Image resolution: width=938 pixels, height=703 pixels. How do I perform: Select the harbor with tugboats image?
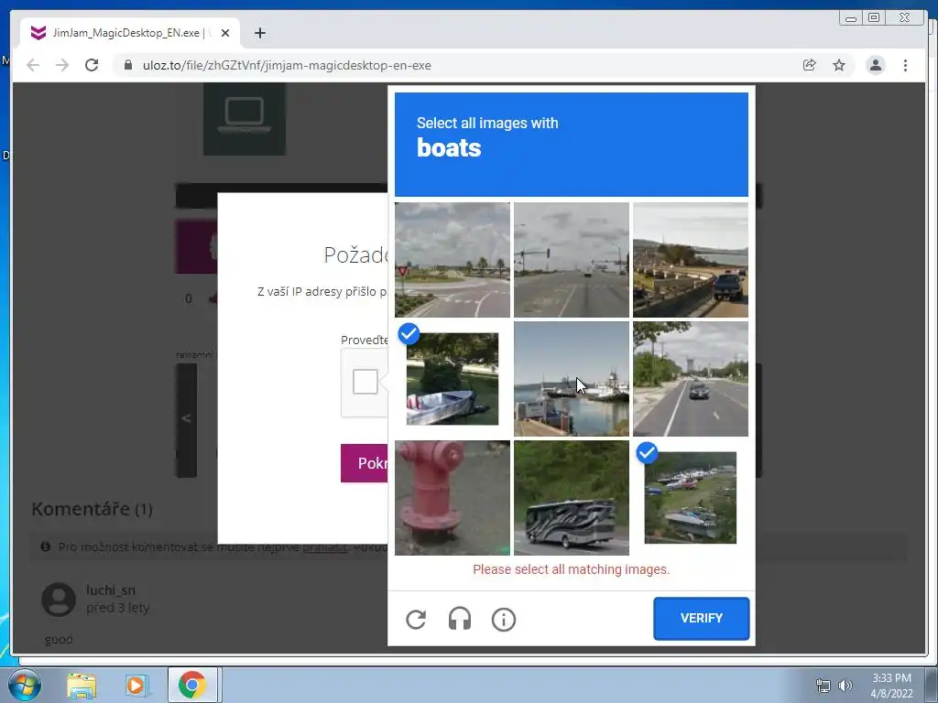point(572,379)
